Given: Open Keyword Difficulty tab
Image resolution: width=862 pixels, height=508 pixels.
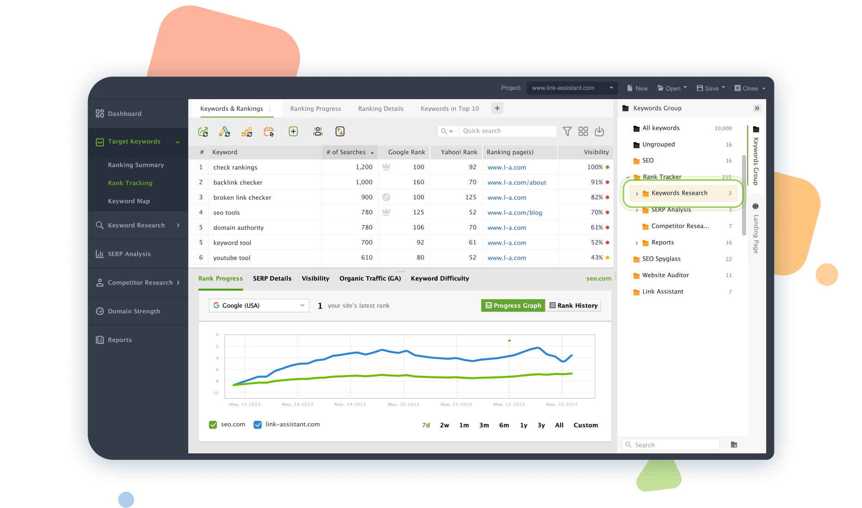Looking at the screenshot, I should click(x=440, y=279).
